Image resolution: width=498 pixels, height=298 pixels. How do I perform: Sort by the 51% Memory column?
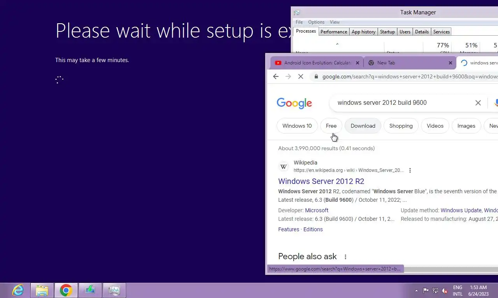coord(466,47)
